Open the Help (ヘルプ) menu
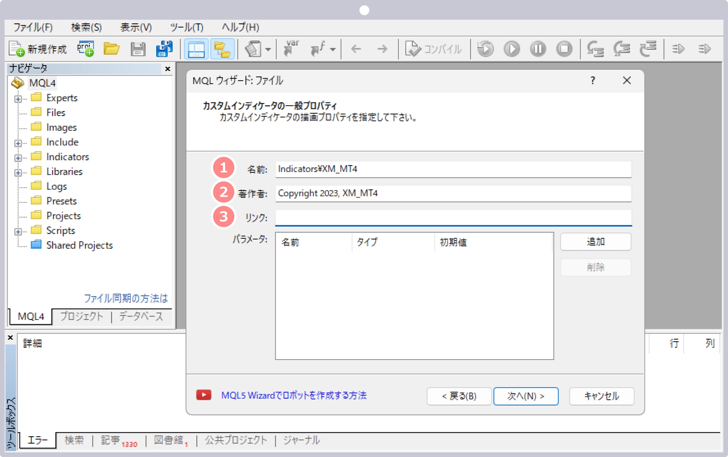 [x=240, y=27]
